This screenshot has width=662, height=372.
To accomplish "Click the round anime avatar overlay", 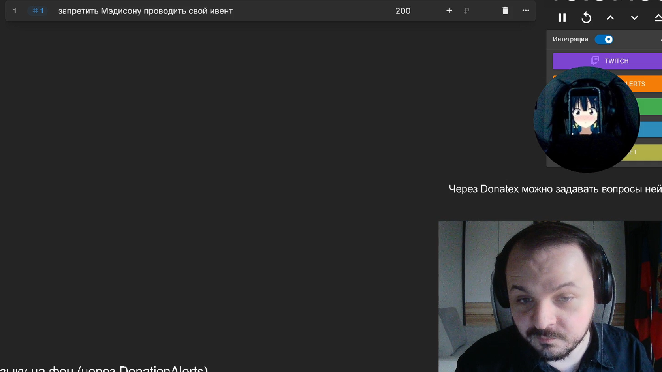I will point(587,120).
